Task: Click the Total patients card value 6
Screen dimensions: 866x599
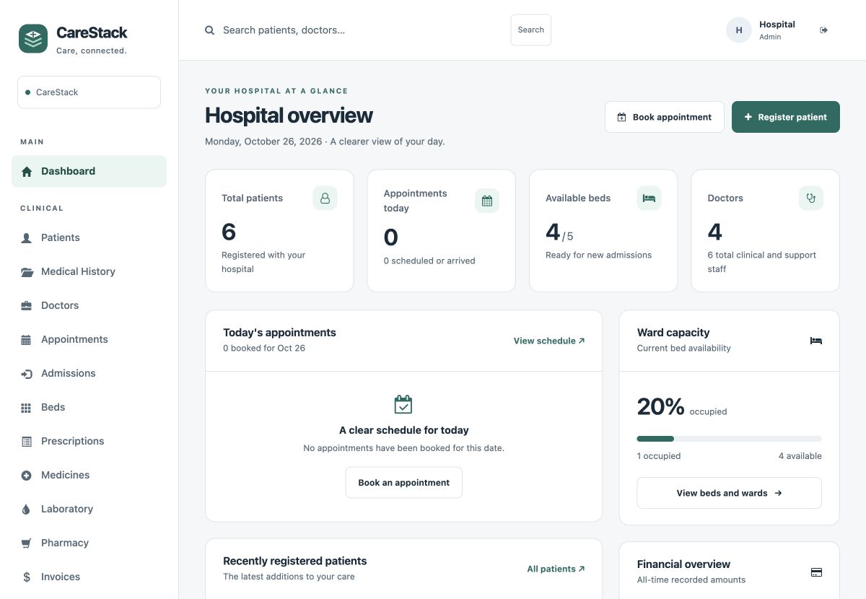Action: 229,232
